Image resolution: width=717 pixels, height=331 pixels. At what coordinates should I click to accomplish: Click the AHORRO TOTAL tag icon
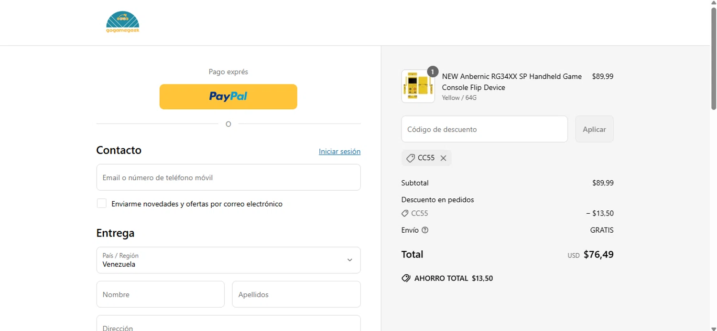(x=406, y=278)
